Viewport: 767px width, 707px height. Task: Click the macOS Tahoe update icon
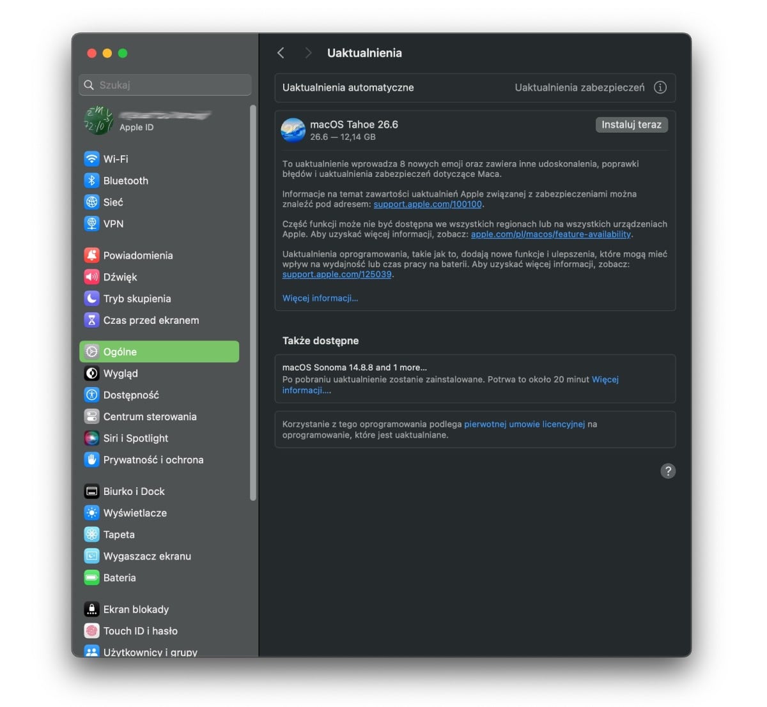tap(293, 130)
